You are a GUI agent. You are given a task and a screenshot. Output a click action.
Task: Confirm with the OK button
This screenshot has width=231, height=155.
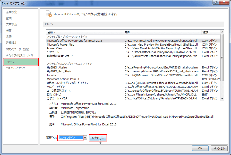(200, 148)
